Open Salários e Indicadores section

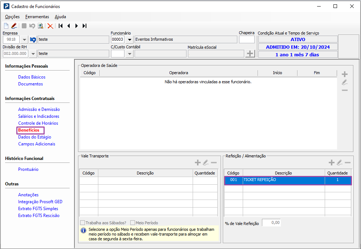[x=39, y=116]
